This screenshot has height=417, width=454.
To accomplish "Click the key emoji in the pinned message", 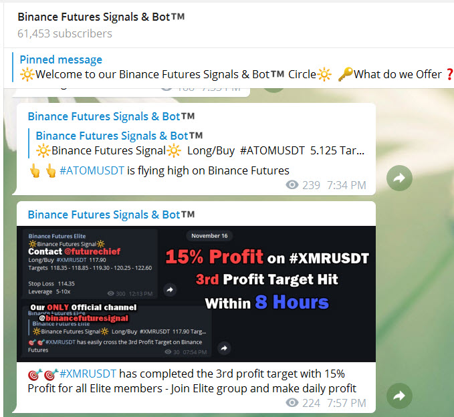I will 346,74.
